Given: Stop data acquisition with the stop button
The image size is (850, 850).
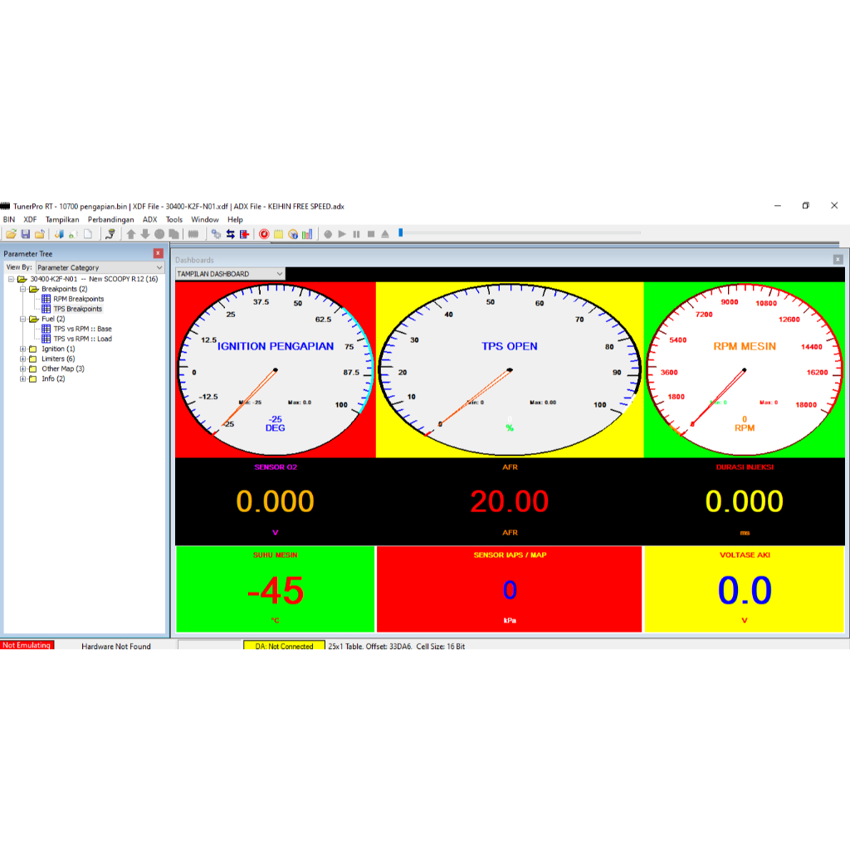Looking at the screenshot, I should tap(370, 234).
